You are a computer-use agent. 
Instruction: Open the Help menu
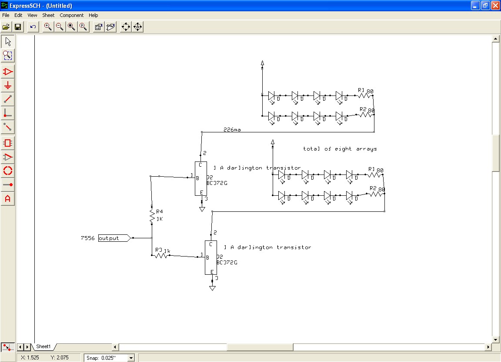click(x=94, y=15)
